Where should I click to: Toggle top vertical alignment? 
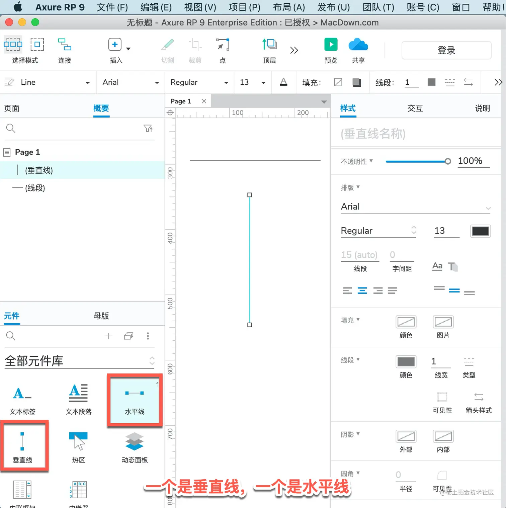click(439, 288)
